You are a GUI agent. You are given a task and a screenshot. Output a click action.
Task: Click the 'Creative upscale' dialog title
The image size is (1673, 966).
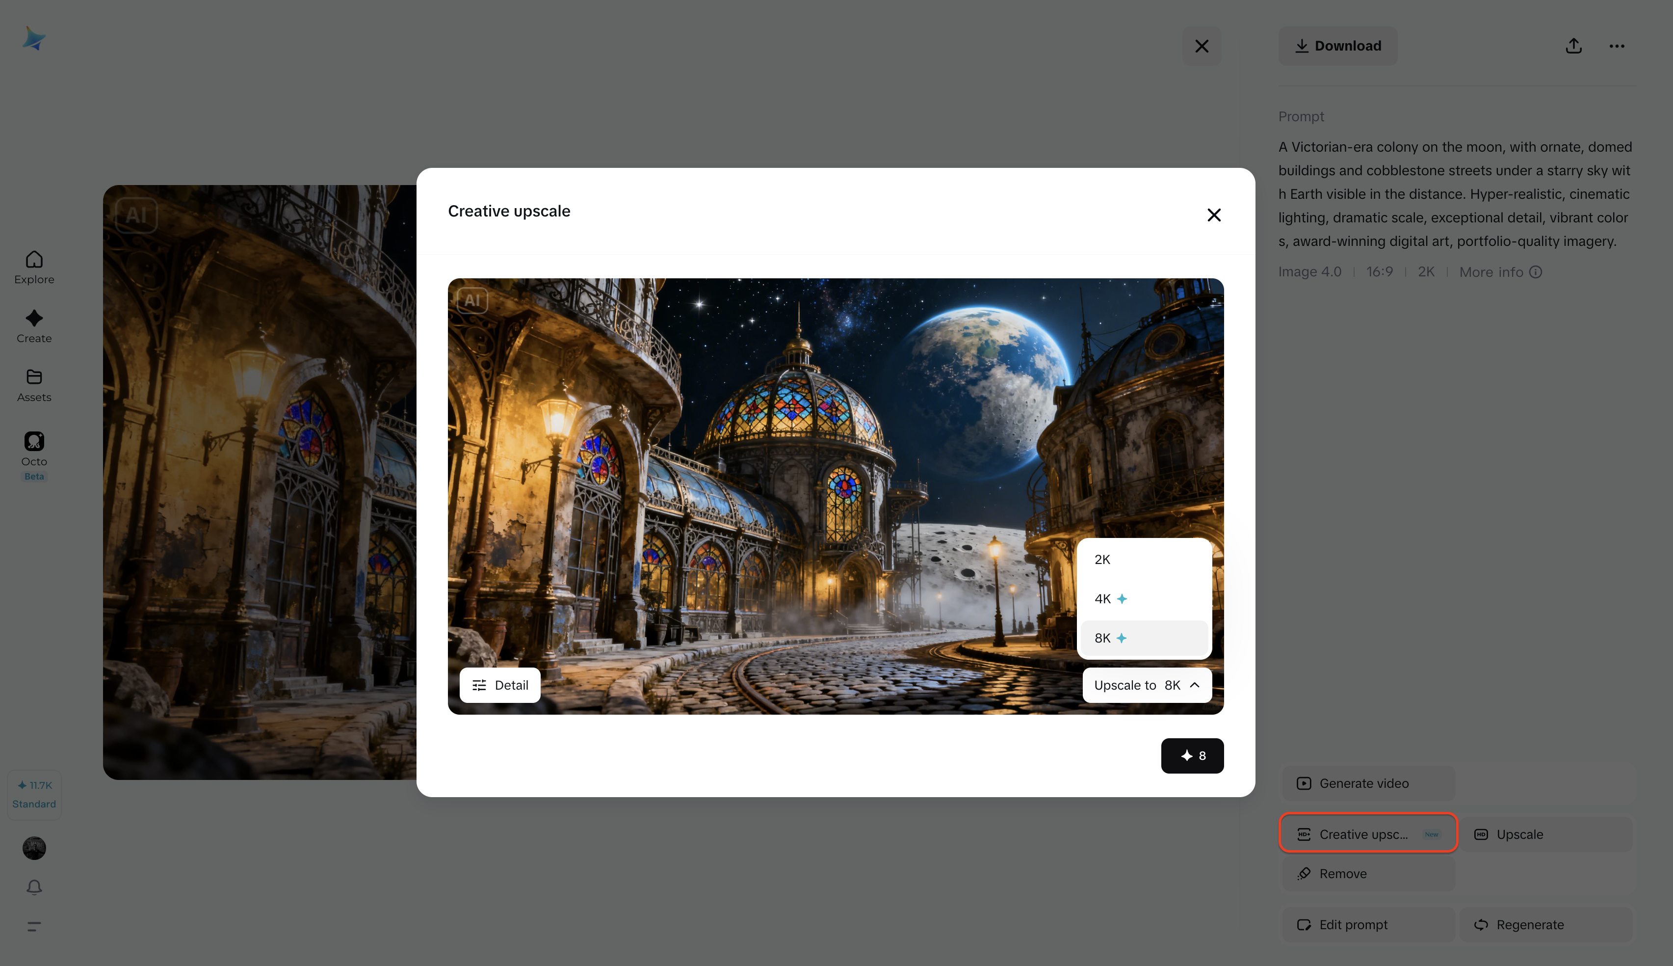509,211
